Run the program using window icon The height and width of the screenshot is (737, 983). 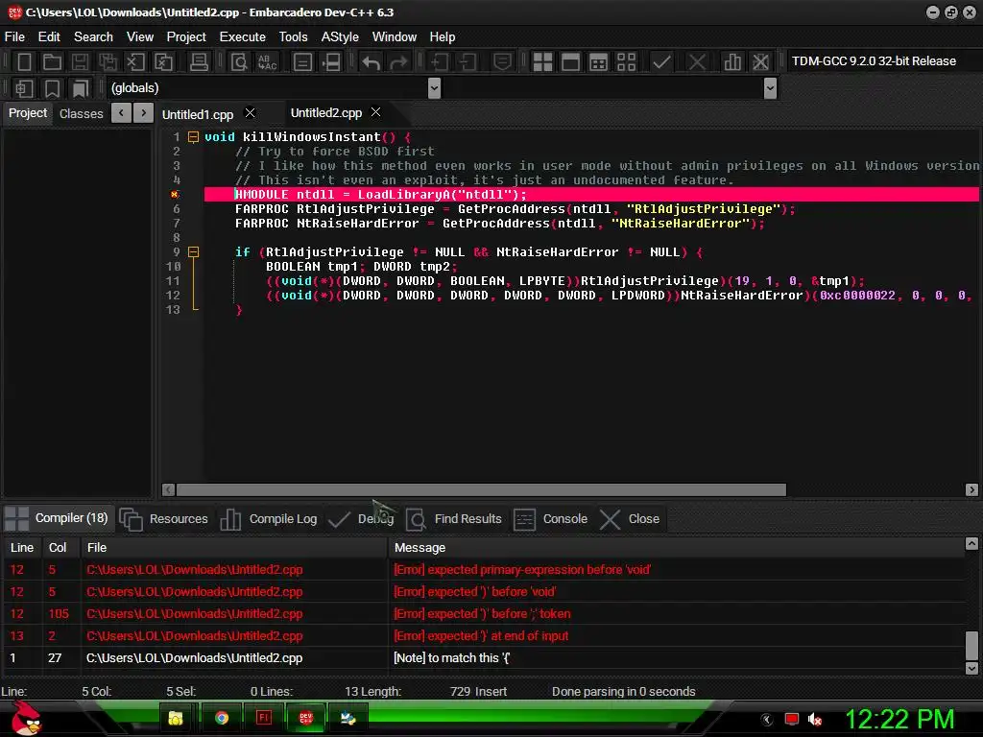(570, 61)
